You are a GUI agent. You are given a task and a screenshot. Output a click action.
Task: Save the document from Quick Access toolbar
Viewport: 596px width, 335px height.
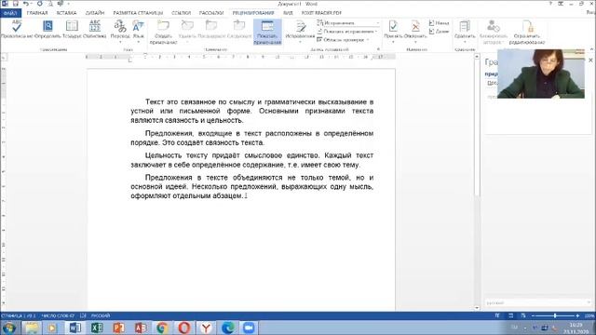pos(16,4)
